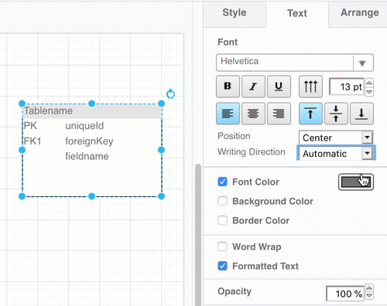Click the left-middle resize handle of the table
The image size is (387, 306).
point(22,150)
